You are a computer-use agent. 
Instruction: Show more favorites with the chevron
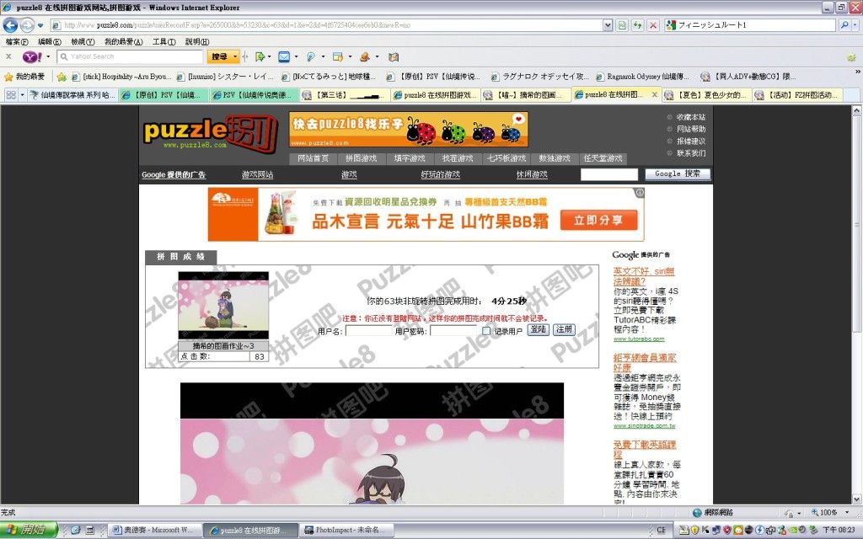coord(857,72)
